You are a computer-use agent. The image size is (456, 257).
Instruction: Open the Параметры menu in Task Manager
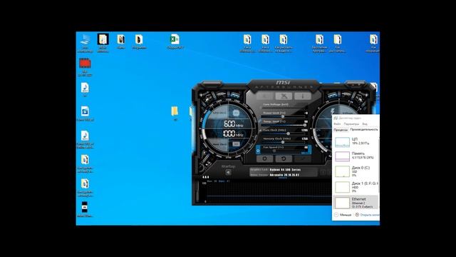pos(351,124)
